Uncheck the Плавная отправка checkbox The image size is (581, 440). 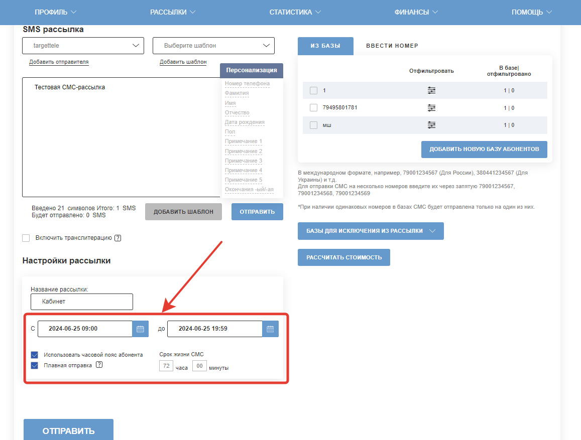point(35,366)
